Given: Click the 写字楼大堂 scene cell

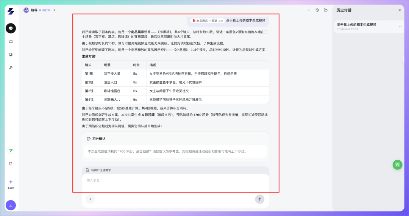Looking at the screenshot, I should (x=116, y=74).
